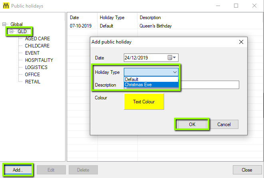The width and height of the screenshot is (264, 178).
Task: Select AGED CARE in the tree
Action: 38,39
